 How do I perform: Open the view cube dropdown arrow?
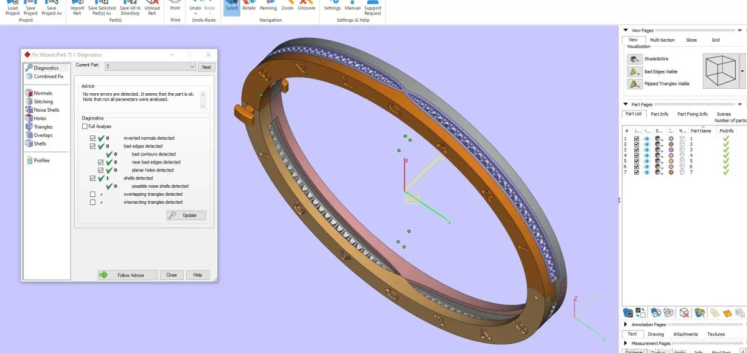coord(742,71)
